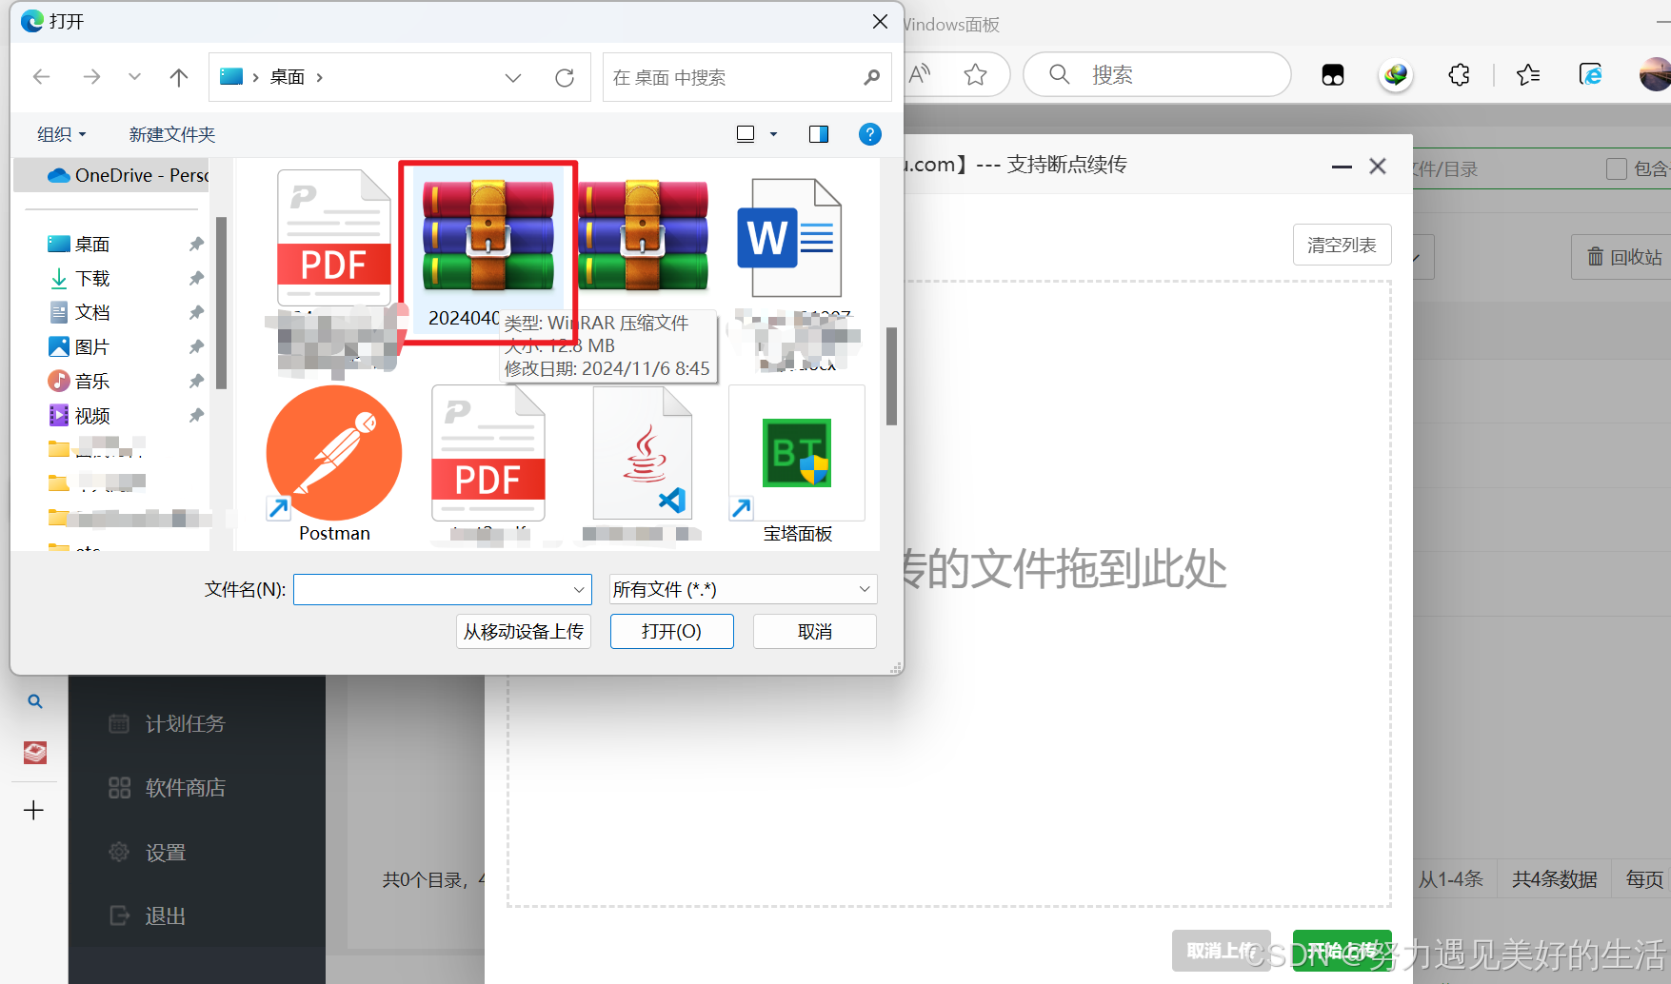
Task: Click the Edge 搜索 box
Action: [1158, 74]
